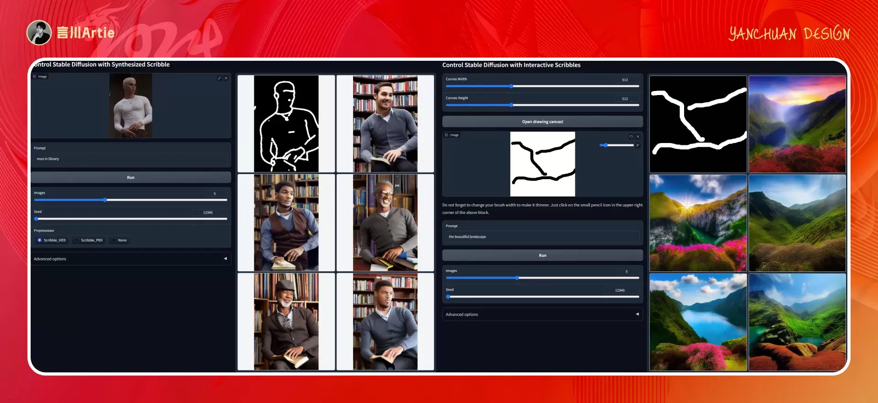Open result of smiling man in grey sweater

point(385,123)
